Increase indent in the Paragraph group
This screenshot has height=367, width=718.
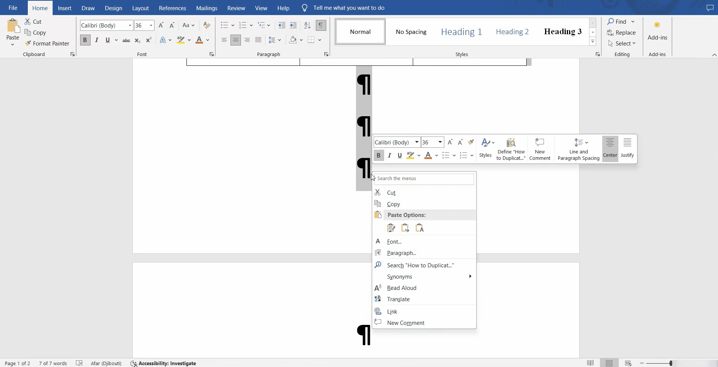[x=293, y=25]
